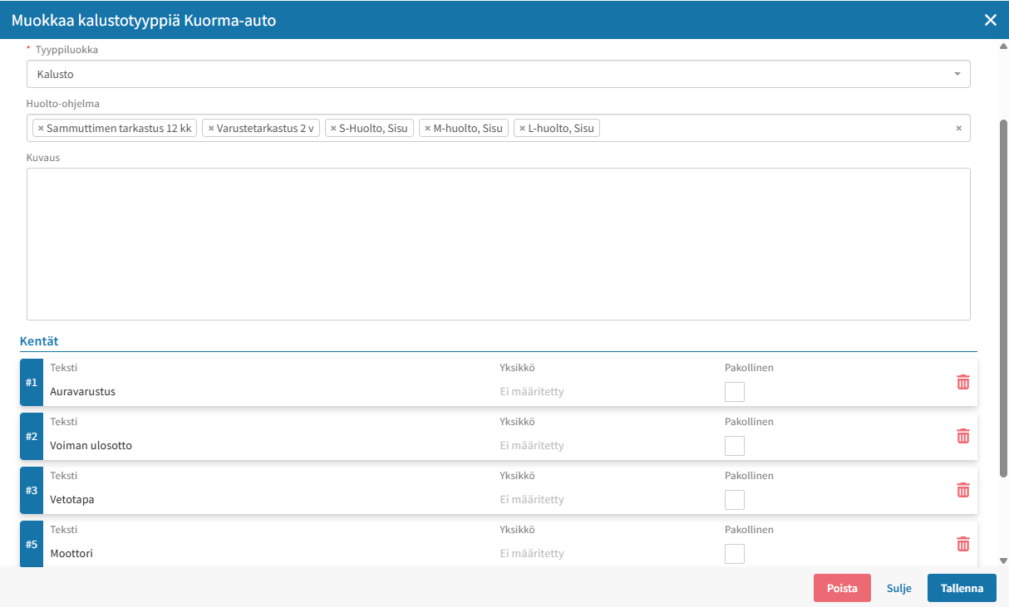Remove the L-huolto, Sisu tag
1009x607 pixels.
pyautogui.click(x=523, y=128)
